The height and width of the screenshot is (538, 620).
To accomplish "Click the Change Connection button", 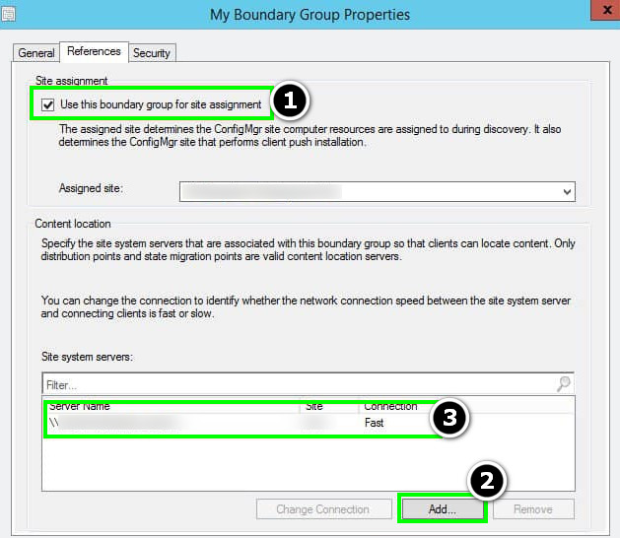I will [x=324, y=509].
